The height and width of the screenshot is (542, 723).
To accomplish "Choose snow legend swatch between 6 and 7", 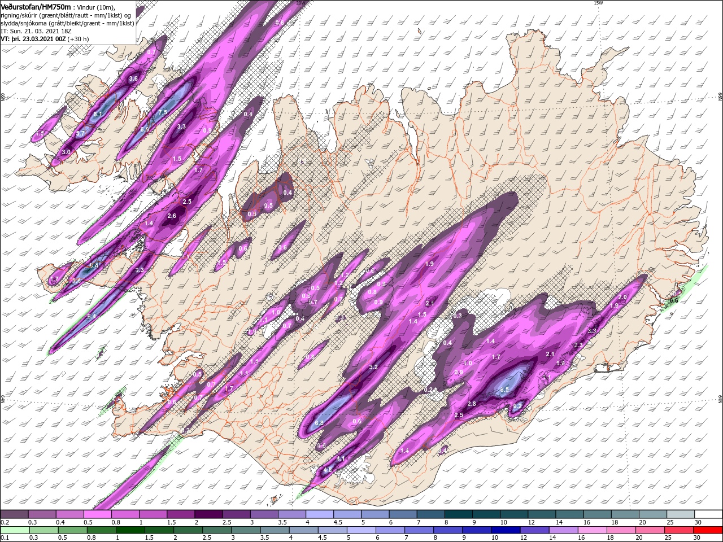I will coord(403,514).
